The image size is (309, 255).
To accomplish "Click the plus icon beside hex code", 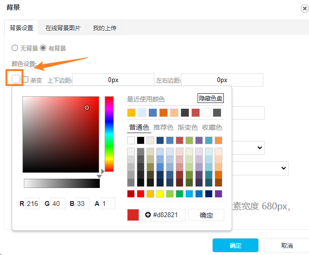I will (x=148, y=215).
